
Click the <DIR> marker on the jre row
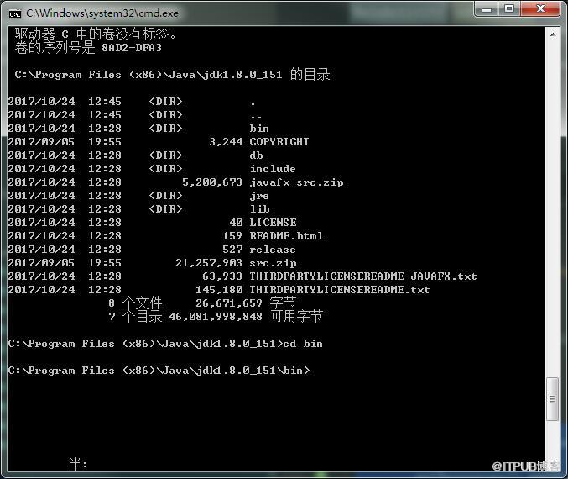coord(165,196)
